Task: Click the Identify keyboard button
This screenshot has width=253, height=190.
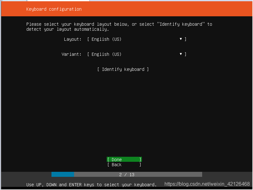Action: (123, 69)
